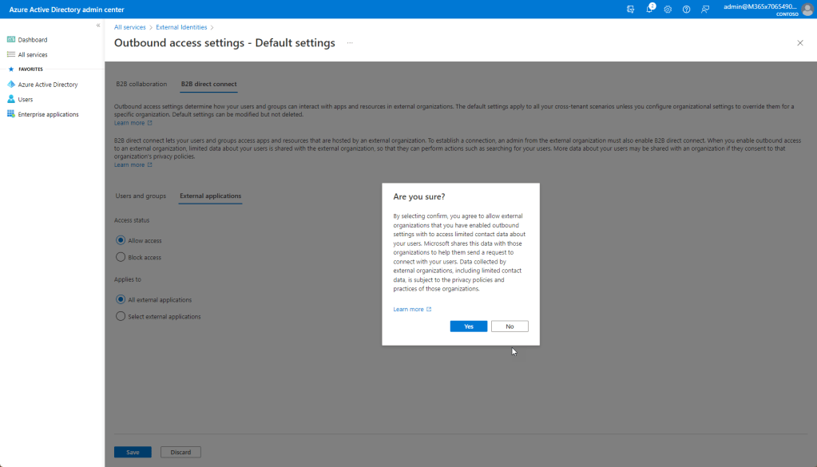Click the Users icon in sidebar

click(11, 99)
